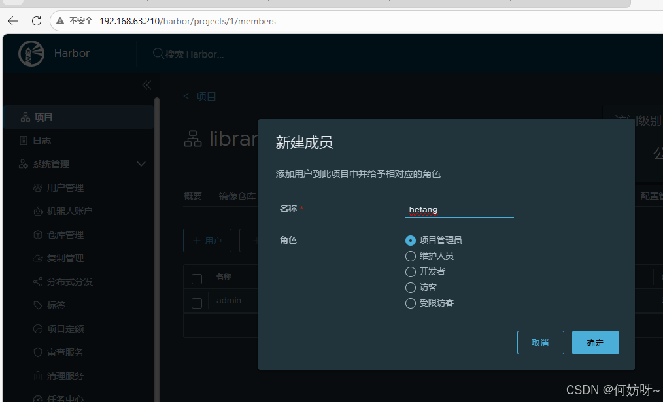Switch to the 镜像仓库 tab
The image size is (663, 402).
237,196
